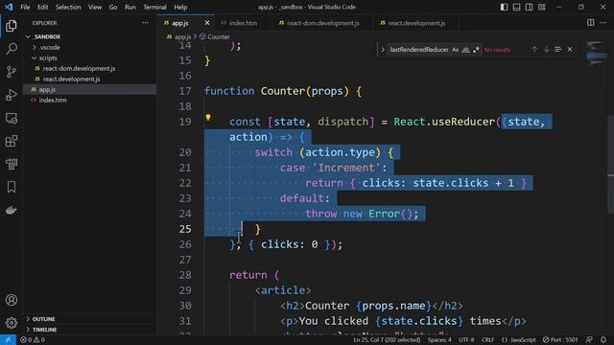Collapse the _SANDBOX folder root
The height and width of the screenshot is (345, 614).
[x=28, y=36]
